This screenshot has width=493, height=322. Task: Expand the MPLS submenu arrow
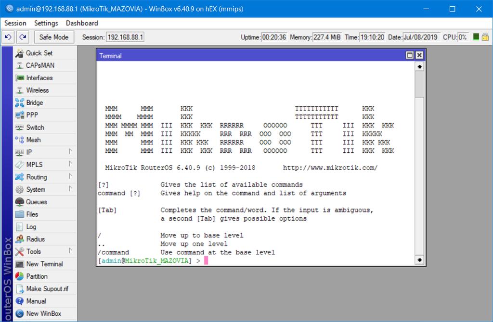[70, 164]
